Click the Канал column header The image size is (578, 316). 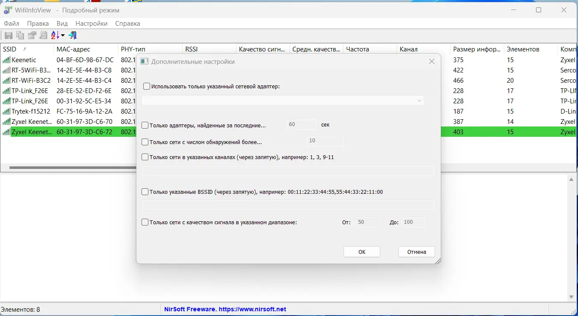point(424,49)
